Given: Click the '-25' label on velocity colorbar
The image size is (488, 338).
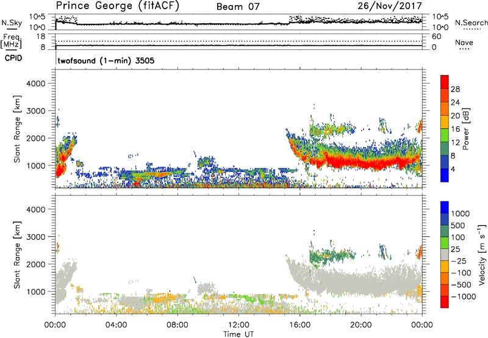Looking at the screenshot, I should pyautogui.click(x=459, y=261).
